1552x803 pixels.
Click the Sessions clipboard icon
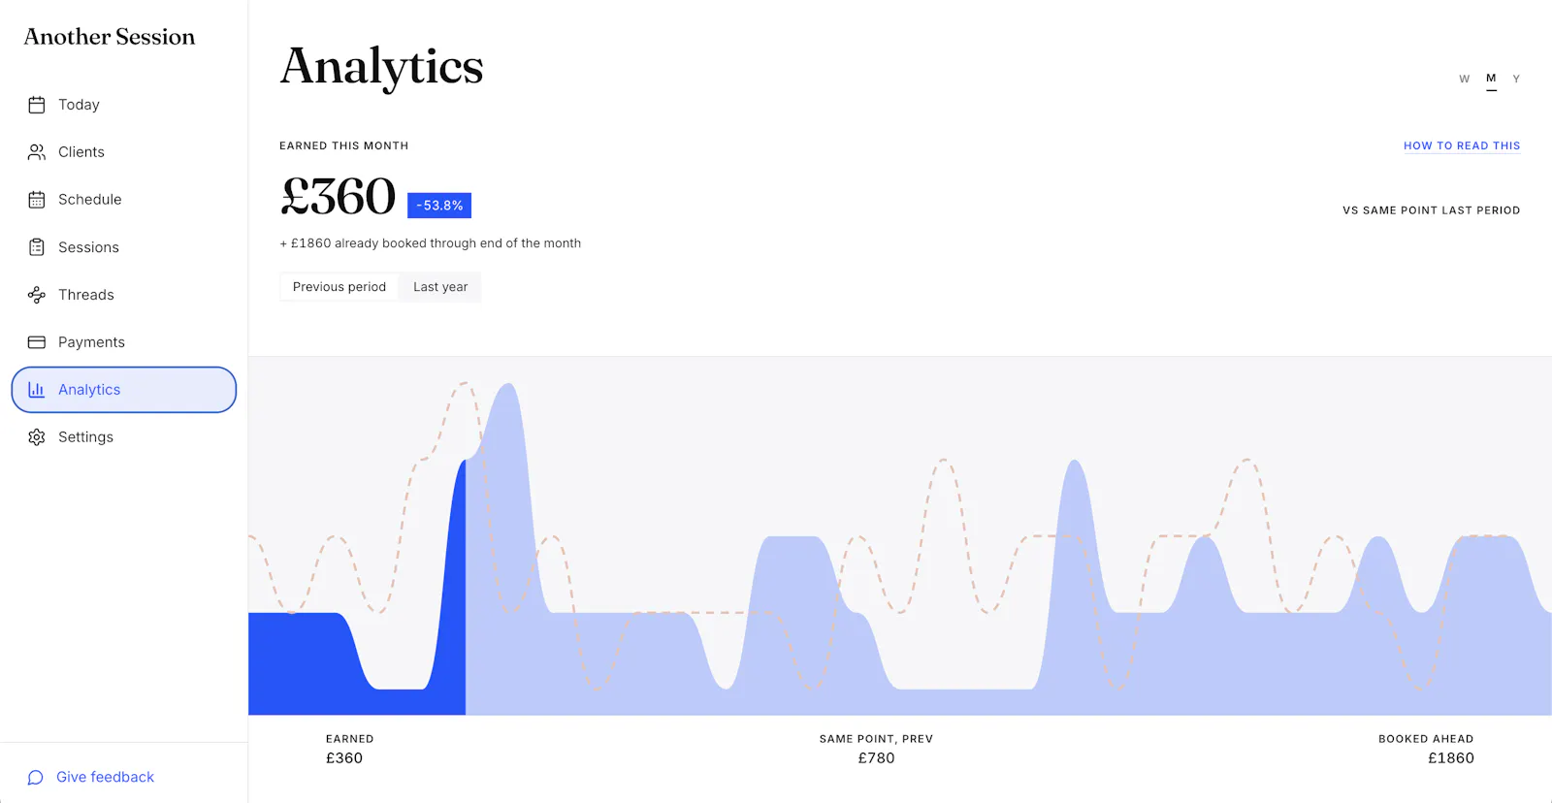(x=37, y=247)
